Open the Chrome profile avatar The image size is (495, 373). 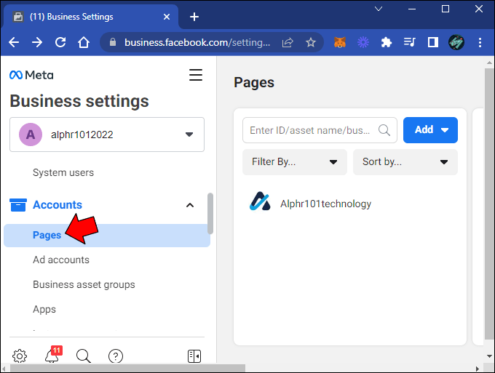point(456,42)
